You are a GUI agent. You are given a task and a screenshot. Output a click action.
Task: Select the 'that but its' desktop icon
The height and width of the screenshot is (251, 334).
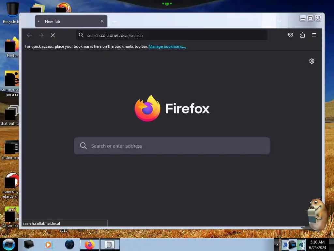(x=10, y=115)
